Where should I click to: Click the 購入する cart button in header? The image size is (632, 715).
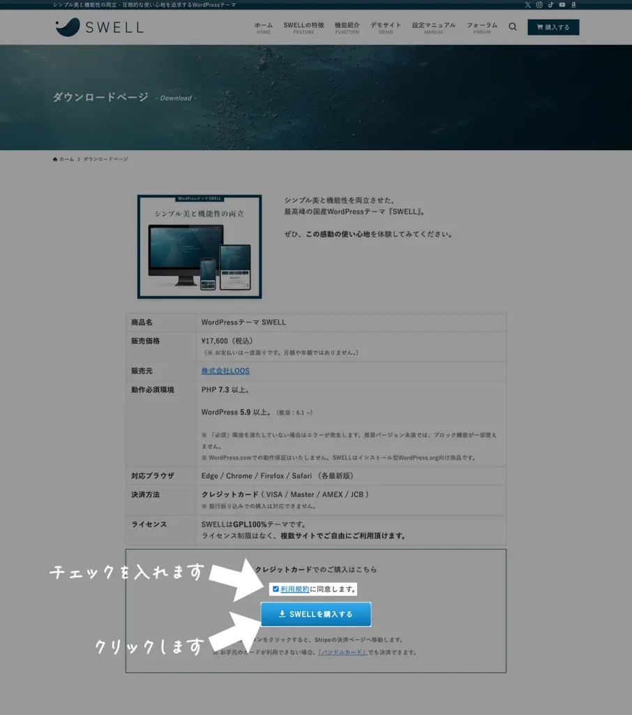553,27
